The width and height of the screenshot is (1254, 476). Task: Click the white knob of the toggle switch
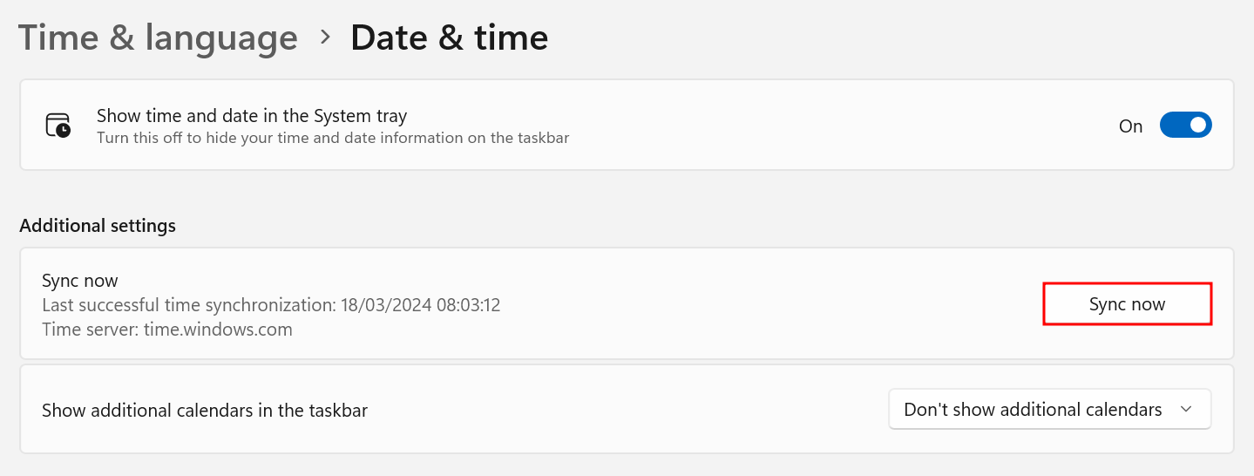[1197, 126]
